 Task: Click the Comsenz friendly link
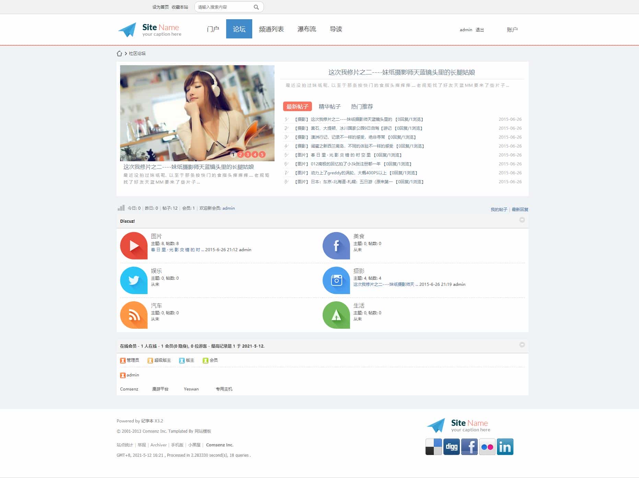(x=129, y=389)
